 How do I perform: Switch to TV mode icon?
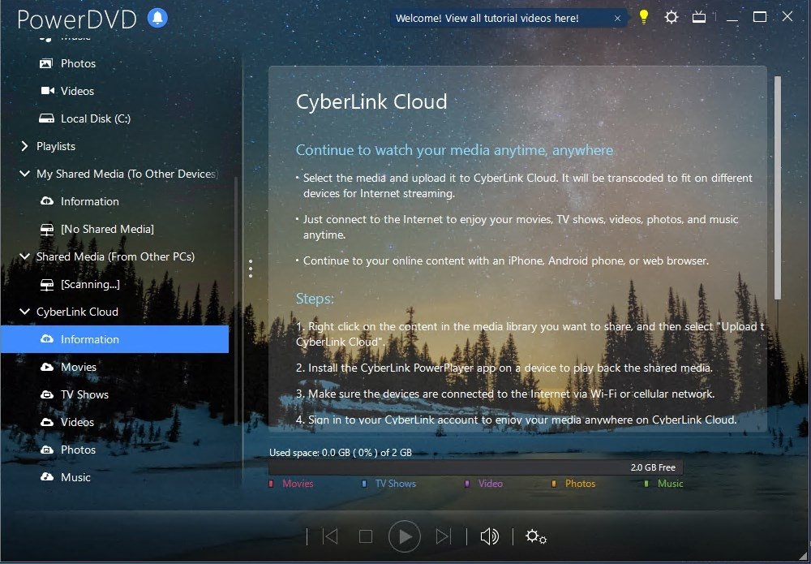coord(699,17)
